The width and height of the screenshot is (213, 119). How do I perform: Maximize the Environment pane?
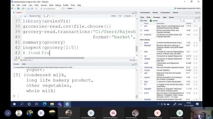pyautogui.click(x=199, y=13)
